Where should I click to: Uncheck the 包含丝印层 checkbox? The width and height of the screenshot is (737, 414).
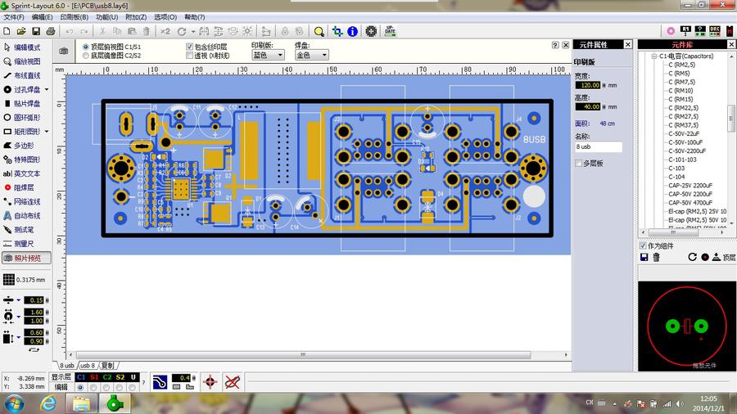click(190, 47)
